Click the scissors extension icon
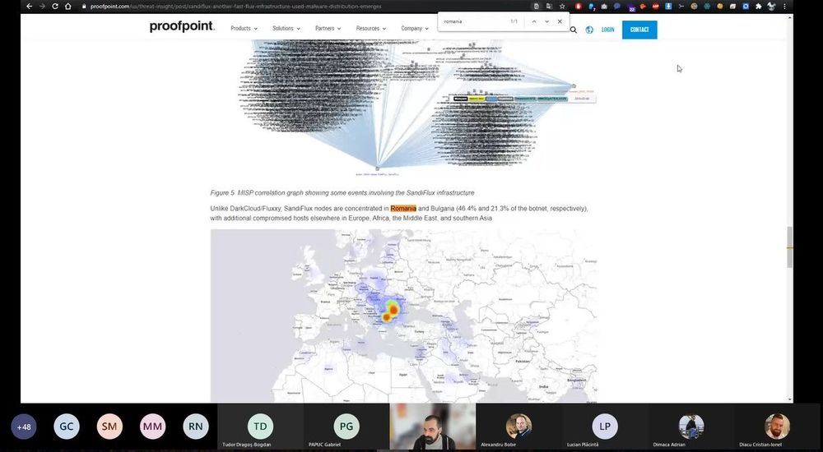The width and height of the screenshot is (823, 452). pyautogui.click(x=681, y=7)
